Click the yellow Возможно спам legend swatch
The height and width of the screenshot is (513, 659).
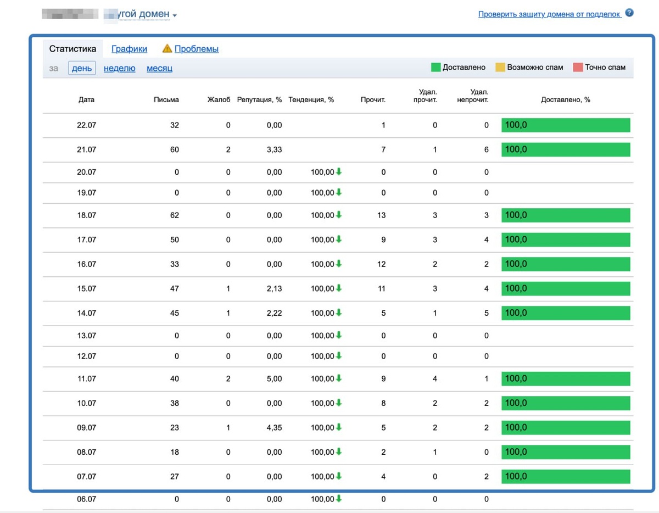(x=500, y=67)
